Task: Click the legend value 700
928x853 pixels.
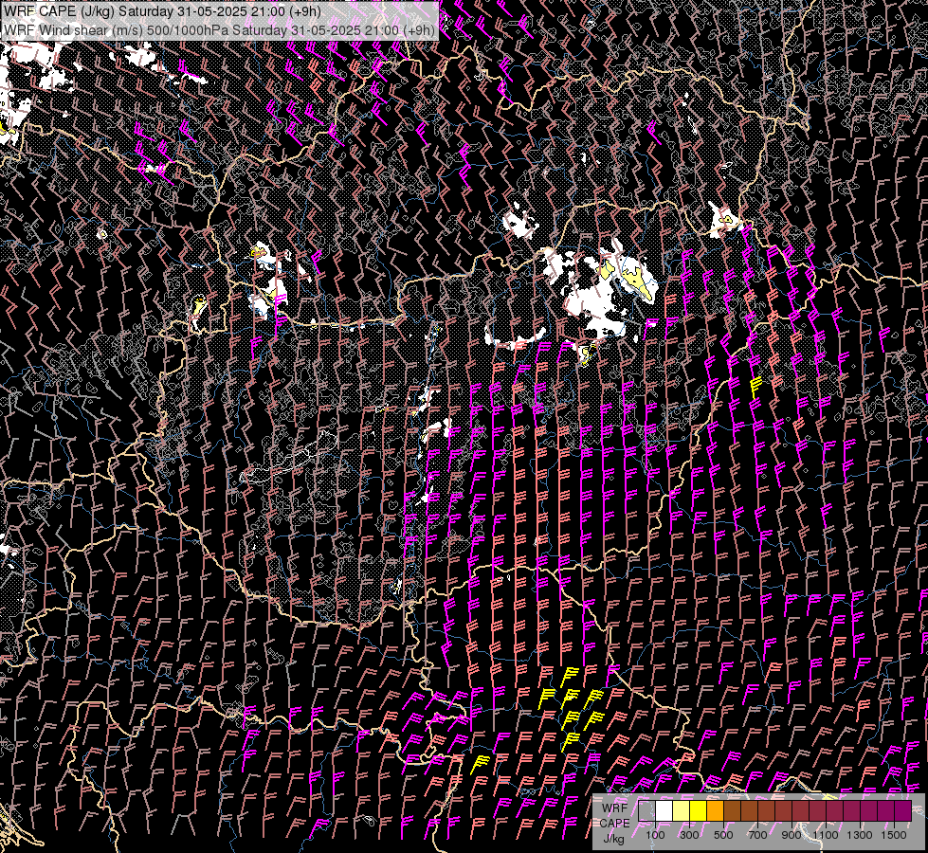Action: coord(757,835)
